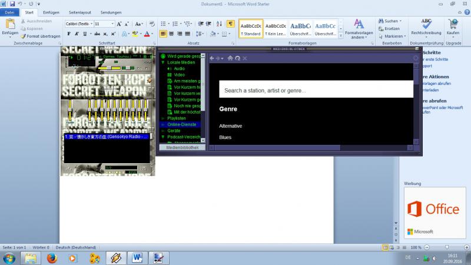The width and height of the screenshot is (471, 265).
Task: Open text highlight color dropdown
Action: click(140, 34)
